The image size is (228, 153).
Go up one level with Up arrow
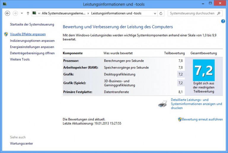[x=28, y=13]
